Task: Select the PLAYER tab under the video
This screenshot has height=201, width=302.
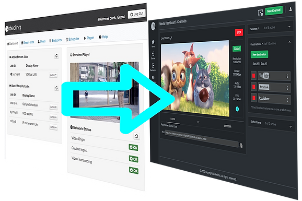Action: (172, 120)
